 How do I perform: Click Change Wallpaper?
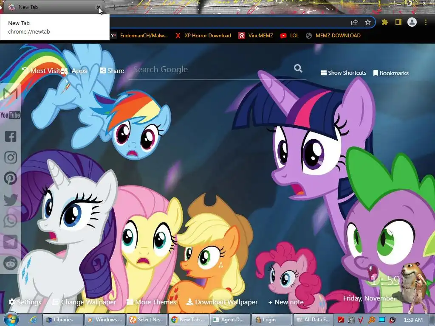[x=85, y=302]
